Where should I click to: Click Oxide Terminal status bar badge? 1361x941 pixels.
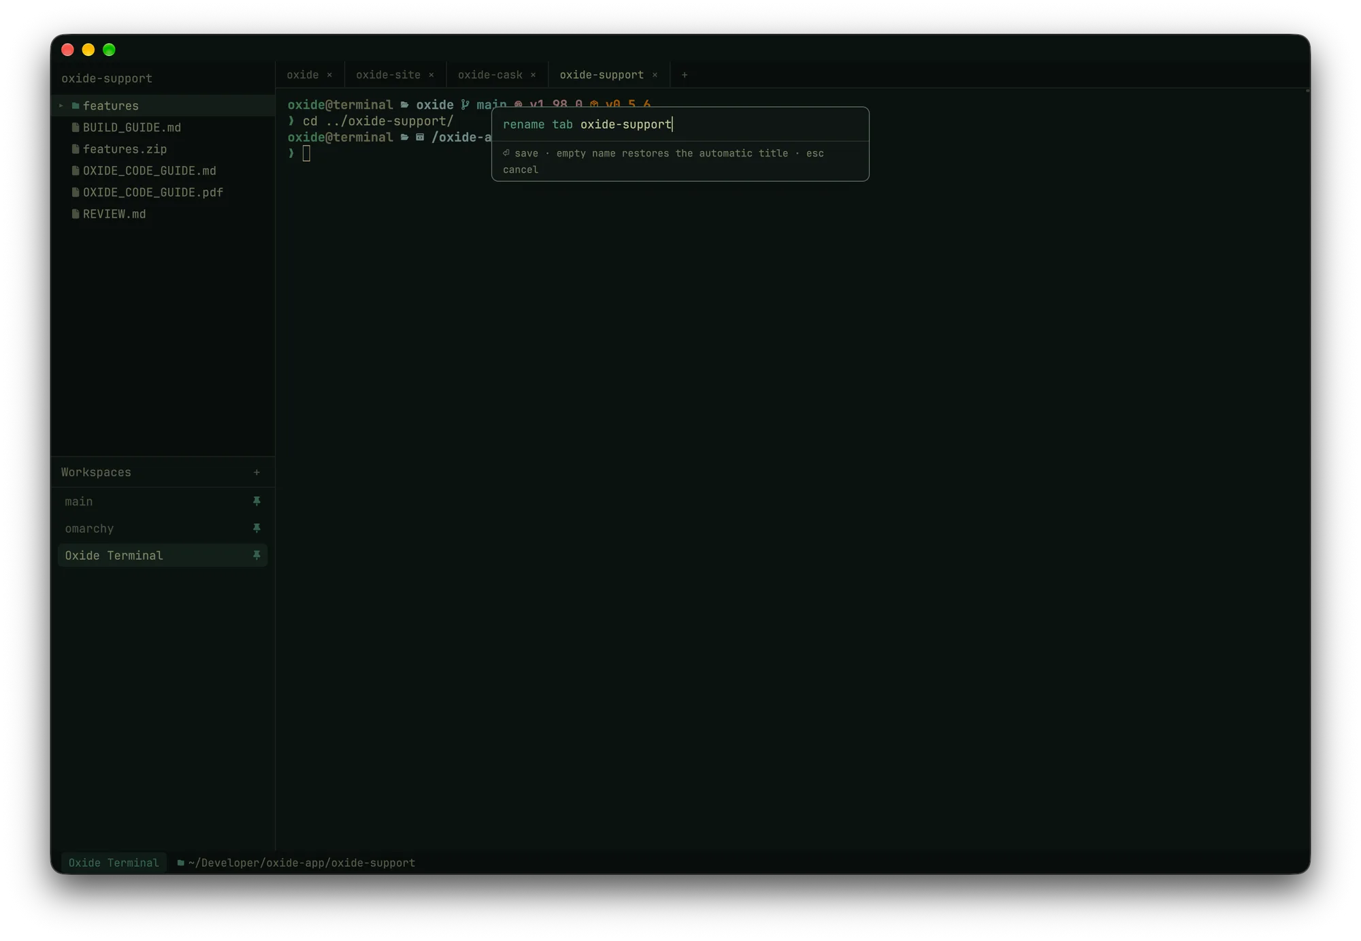114,863
